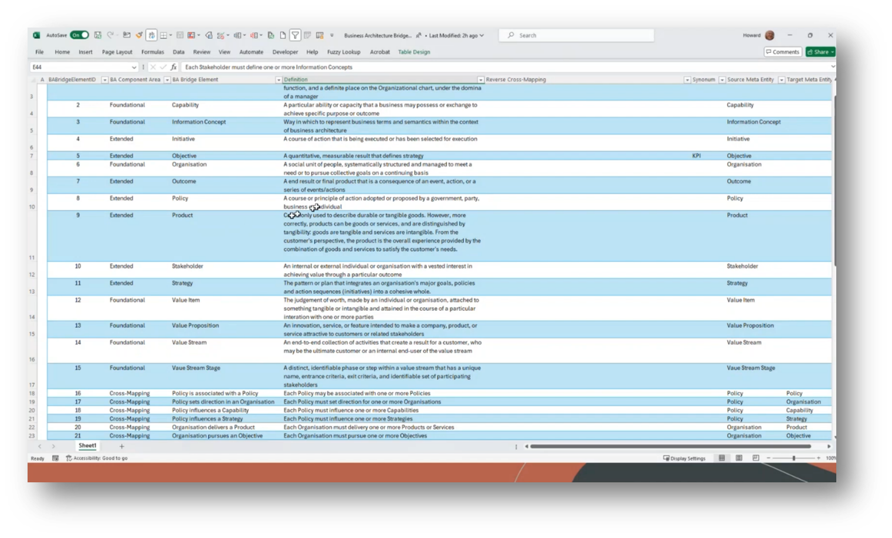Click the Excel app logo icon
The height and width of the screenshot is (538, 892).
(36, 35)
